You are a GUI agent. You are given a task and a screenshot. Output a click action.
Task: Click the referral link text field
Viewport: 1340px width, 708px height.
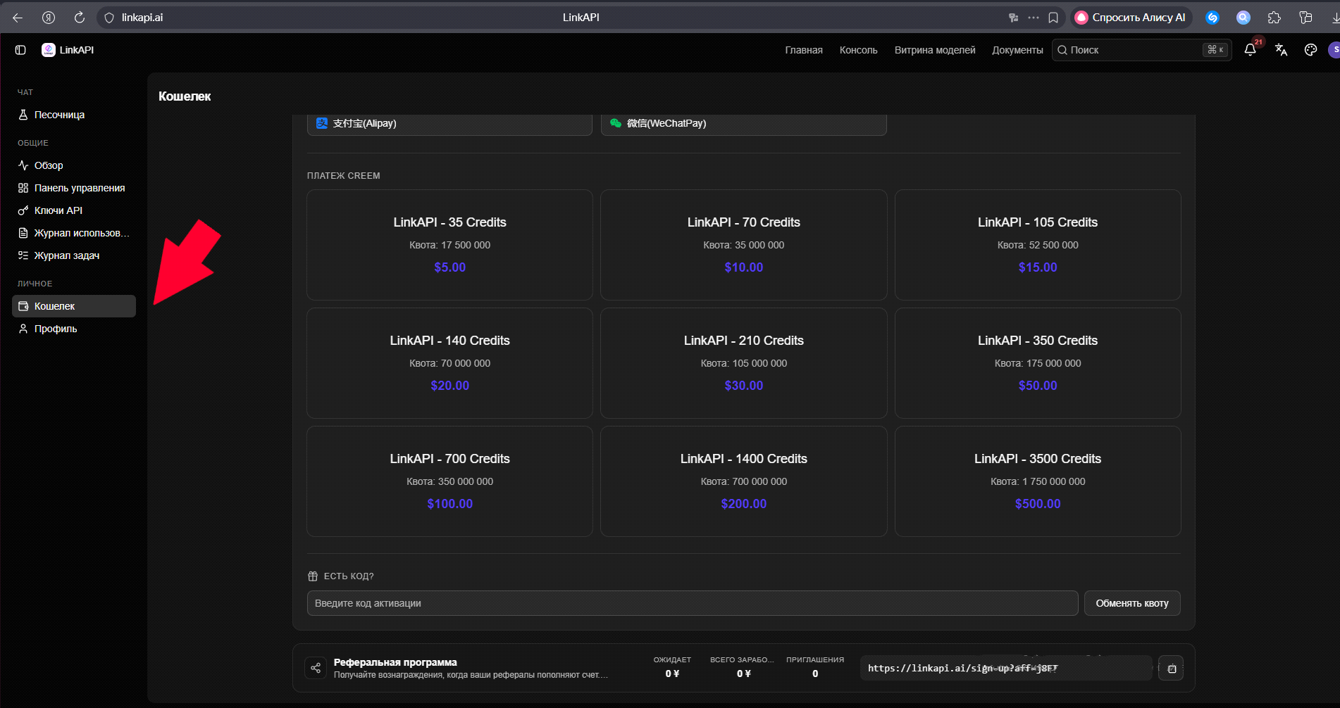(1006, 668)
